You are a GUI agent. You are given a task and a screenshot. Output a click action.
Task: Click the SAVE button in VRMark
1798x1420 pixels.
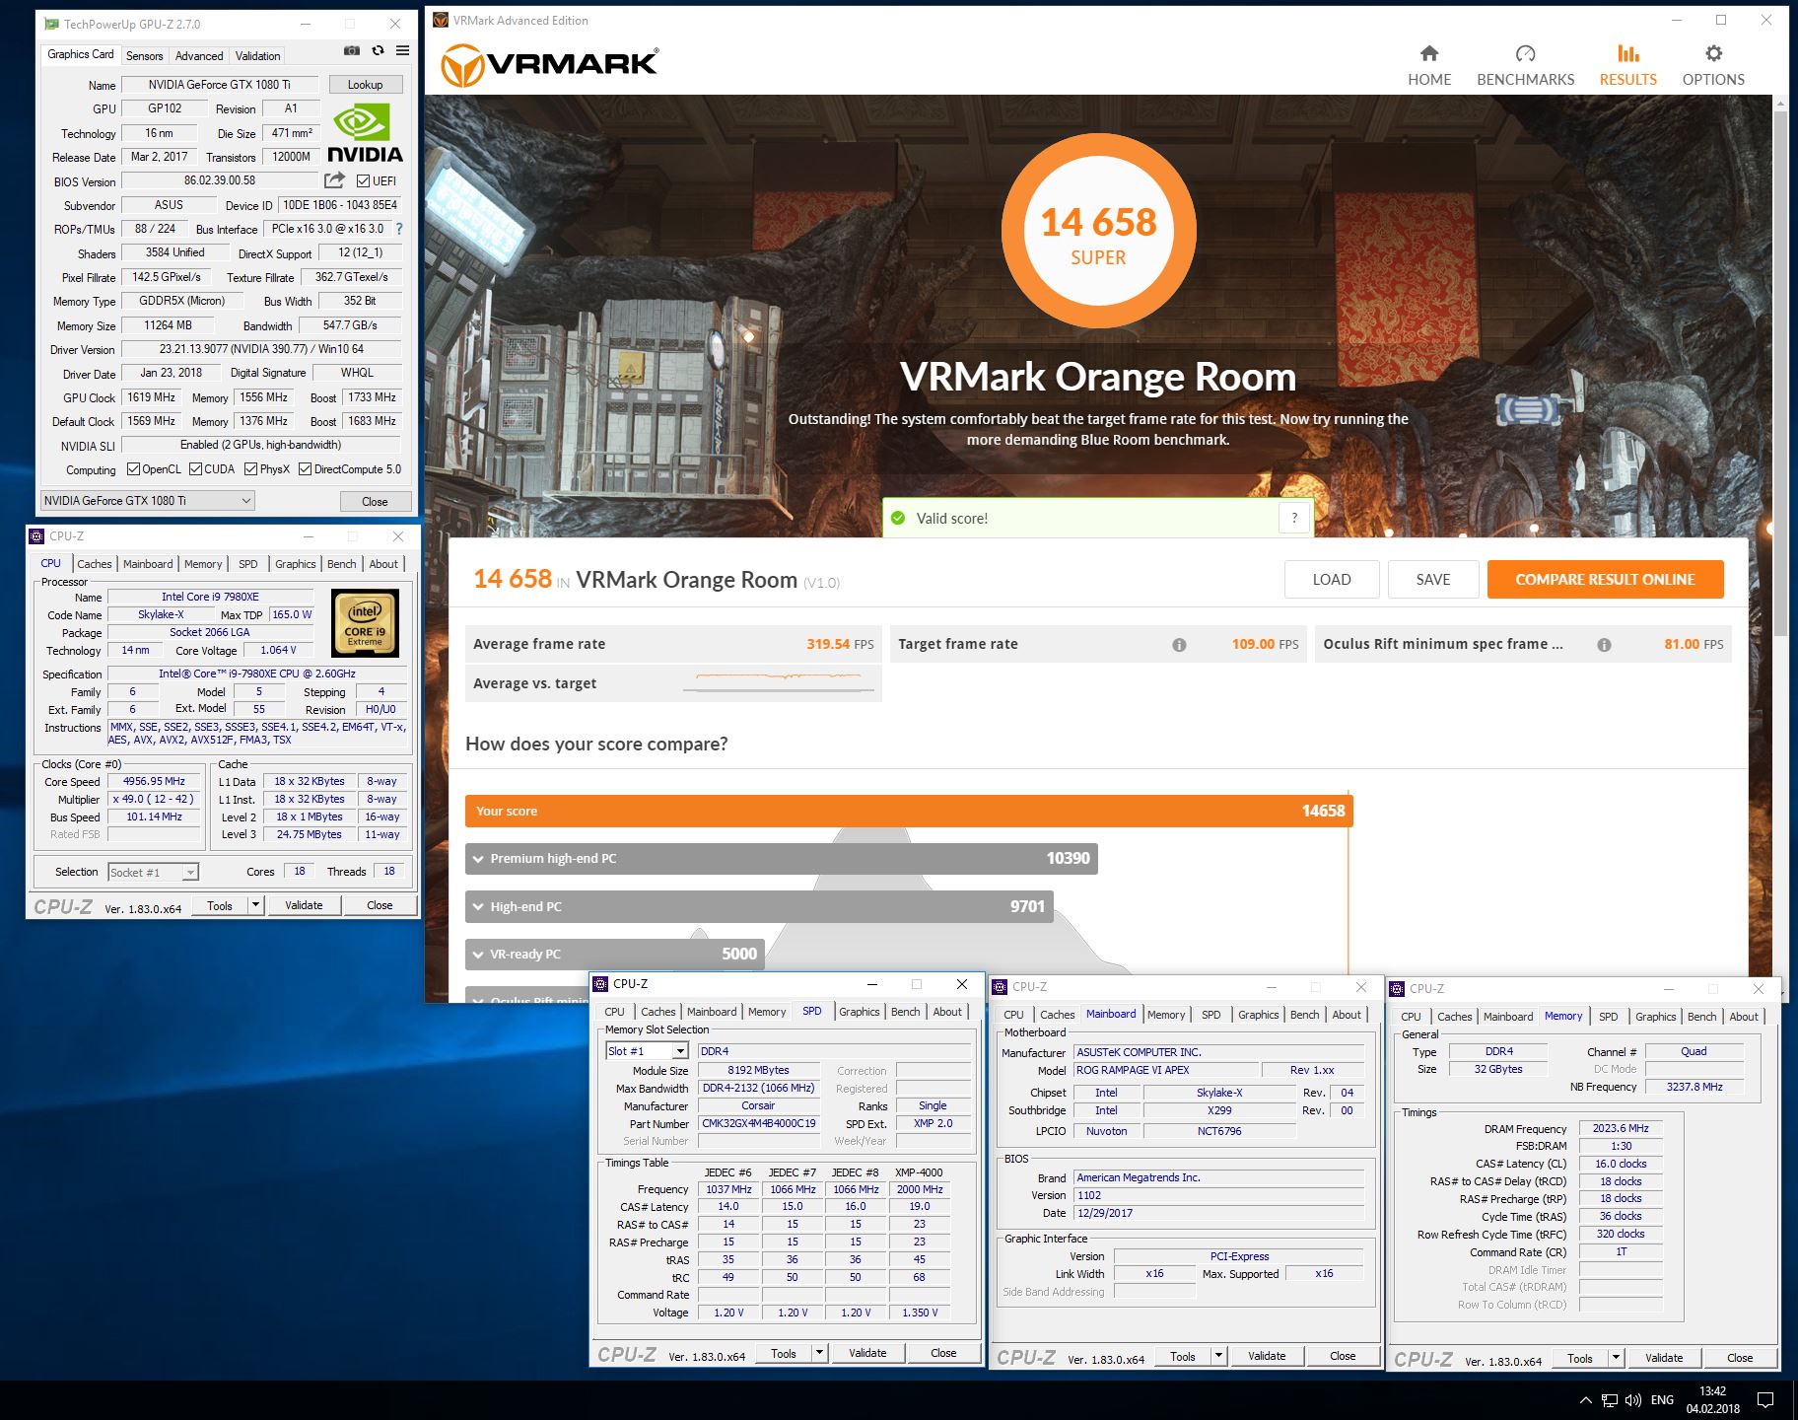click(x=1432, y=580)
